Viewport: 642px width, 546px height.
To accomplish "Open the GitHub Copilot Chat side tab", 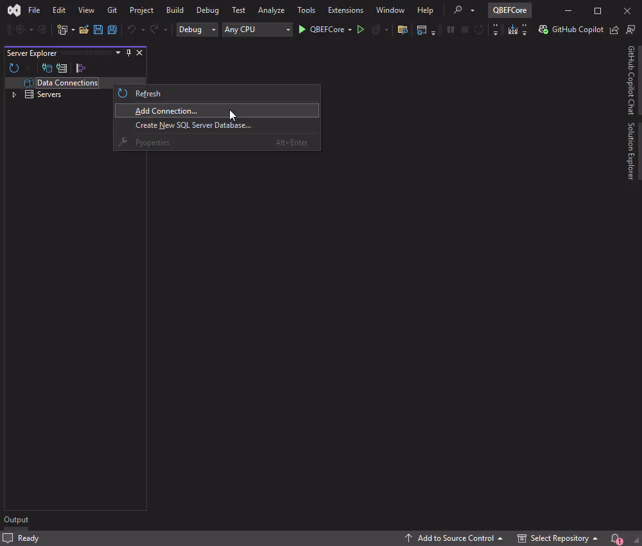I will 631,80.
